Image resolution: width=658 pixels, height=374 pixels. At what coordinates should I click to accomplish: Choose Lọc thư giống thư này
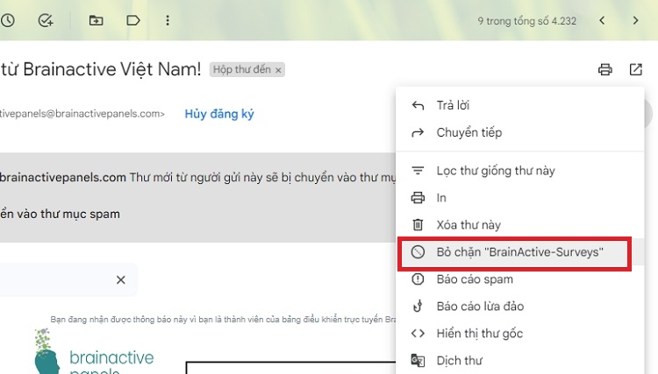click(x=520, y=171)
